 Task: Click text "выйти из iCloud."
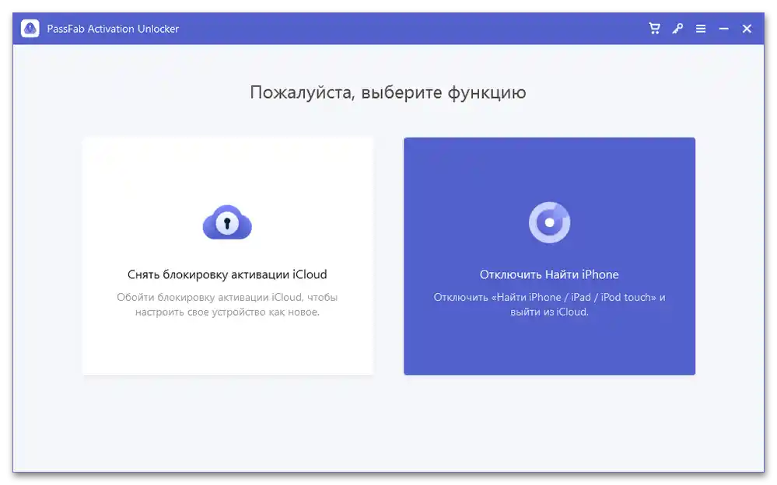[x=549, y=312]
